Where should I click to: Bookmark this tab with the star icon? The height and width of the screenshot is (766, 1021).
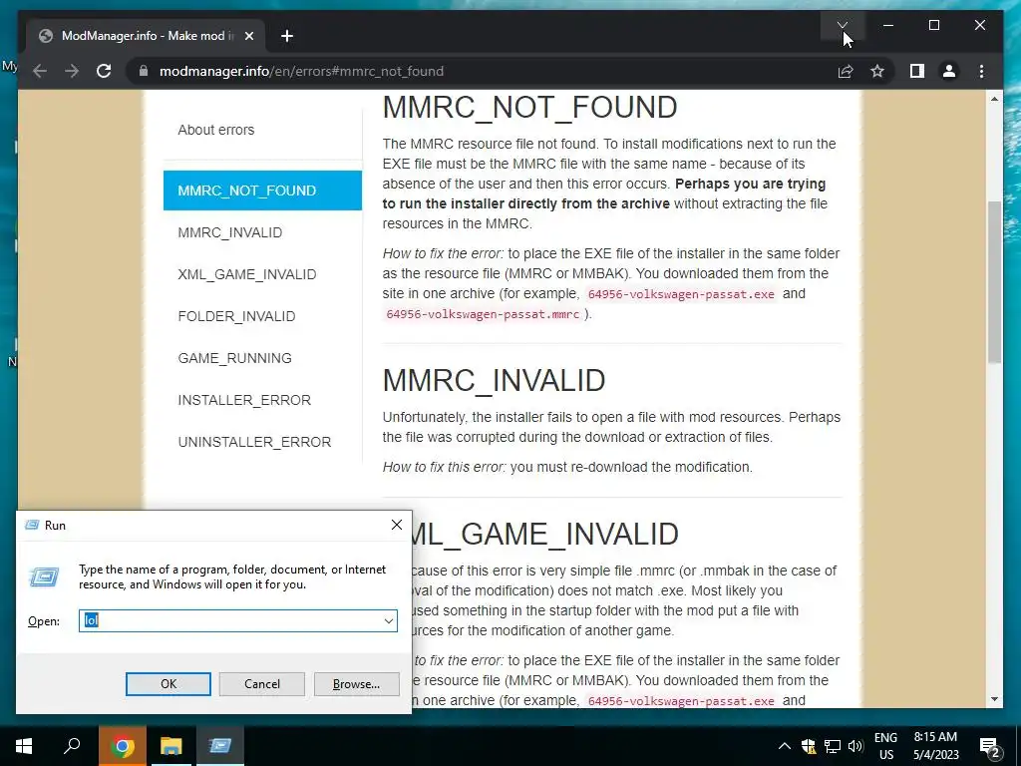(x=877, y=71)
